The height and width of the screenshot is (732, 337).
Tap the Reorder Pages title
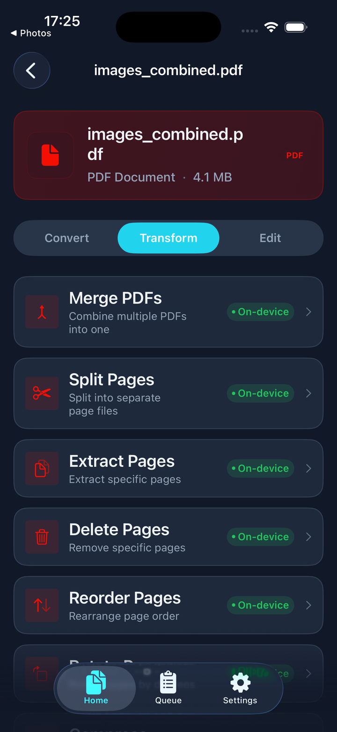click(x=125, y=598)
